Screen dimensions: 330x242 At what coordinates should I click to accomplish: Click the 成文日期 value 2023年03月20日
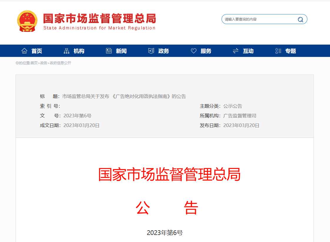pos(81,126)
